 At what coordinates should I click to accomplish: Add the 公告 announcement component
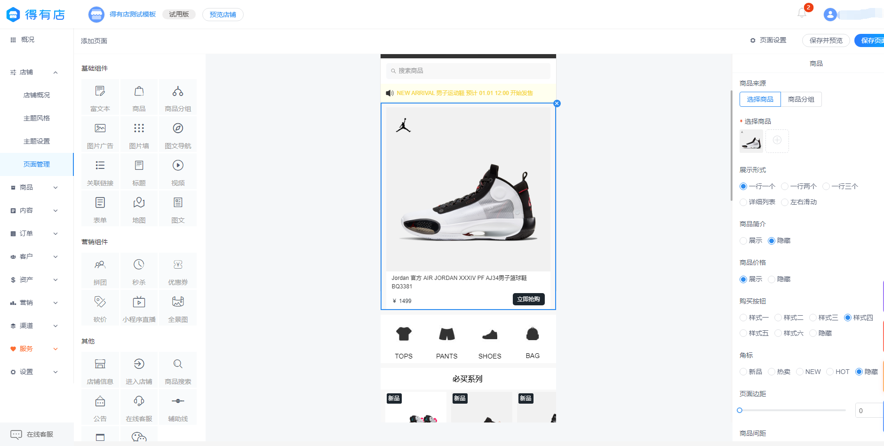100,407
